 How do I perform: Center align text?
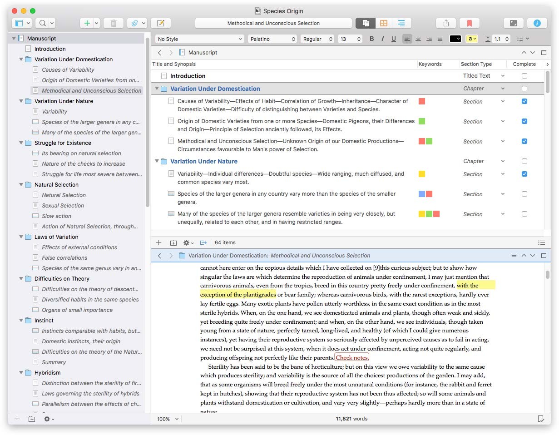click(x=418, y=39)
